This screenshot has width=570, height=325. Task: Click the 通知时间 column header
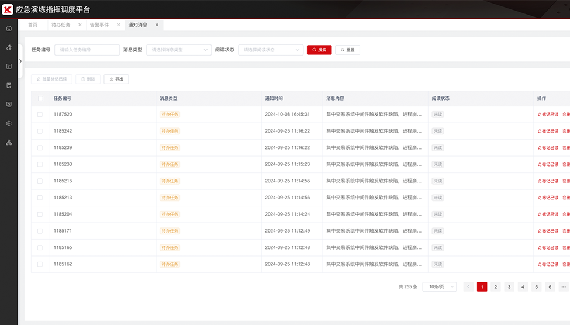point(274,99)
